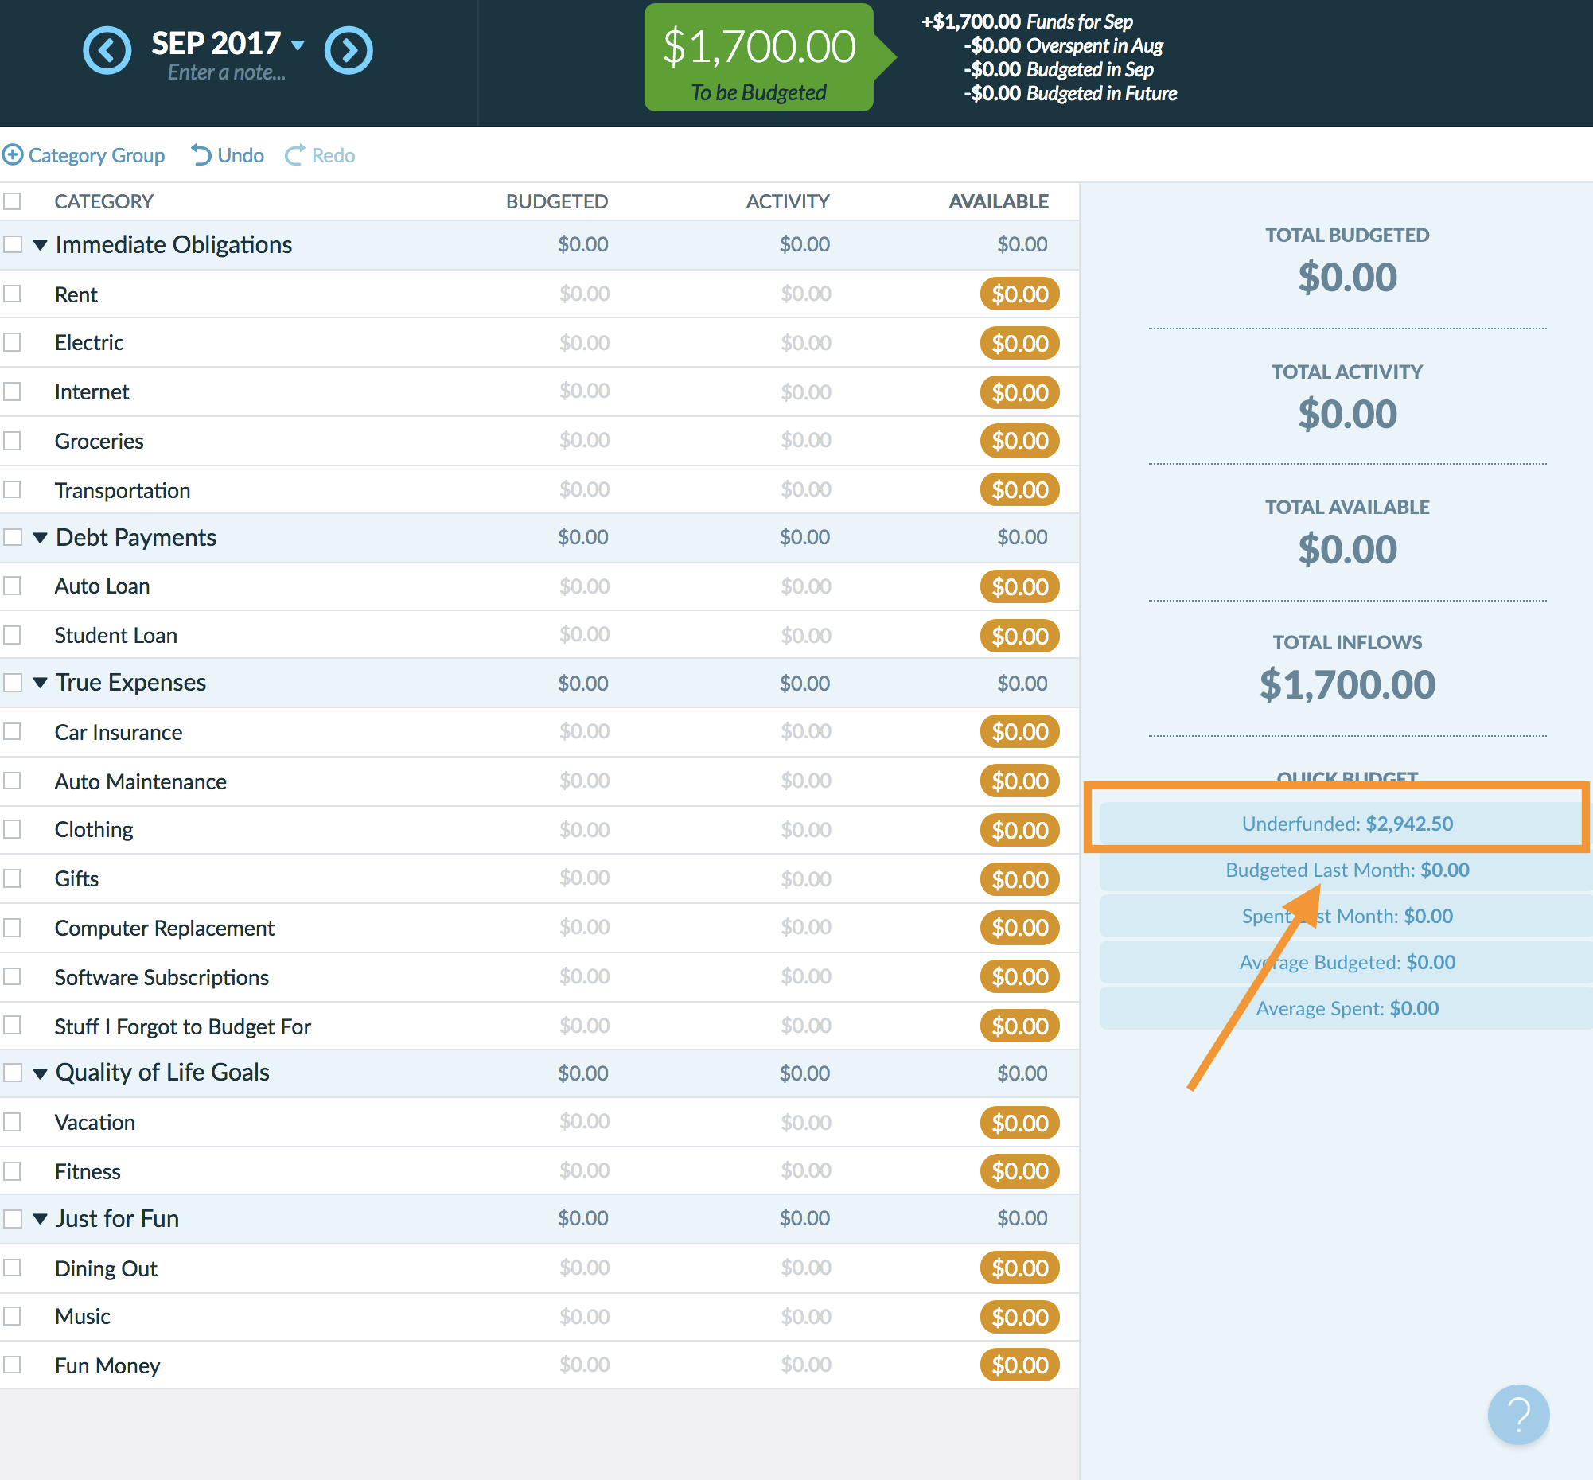Select the Computer Replacement category row

pos(539,929)
